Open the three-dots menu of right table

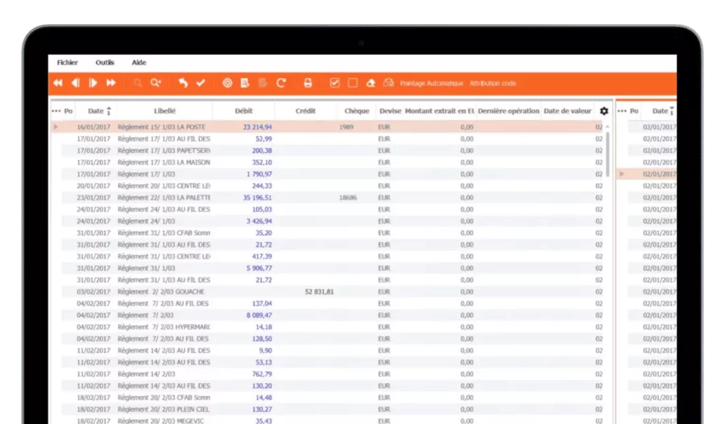coord(622,111)
